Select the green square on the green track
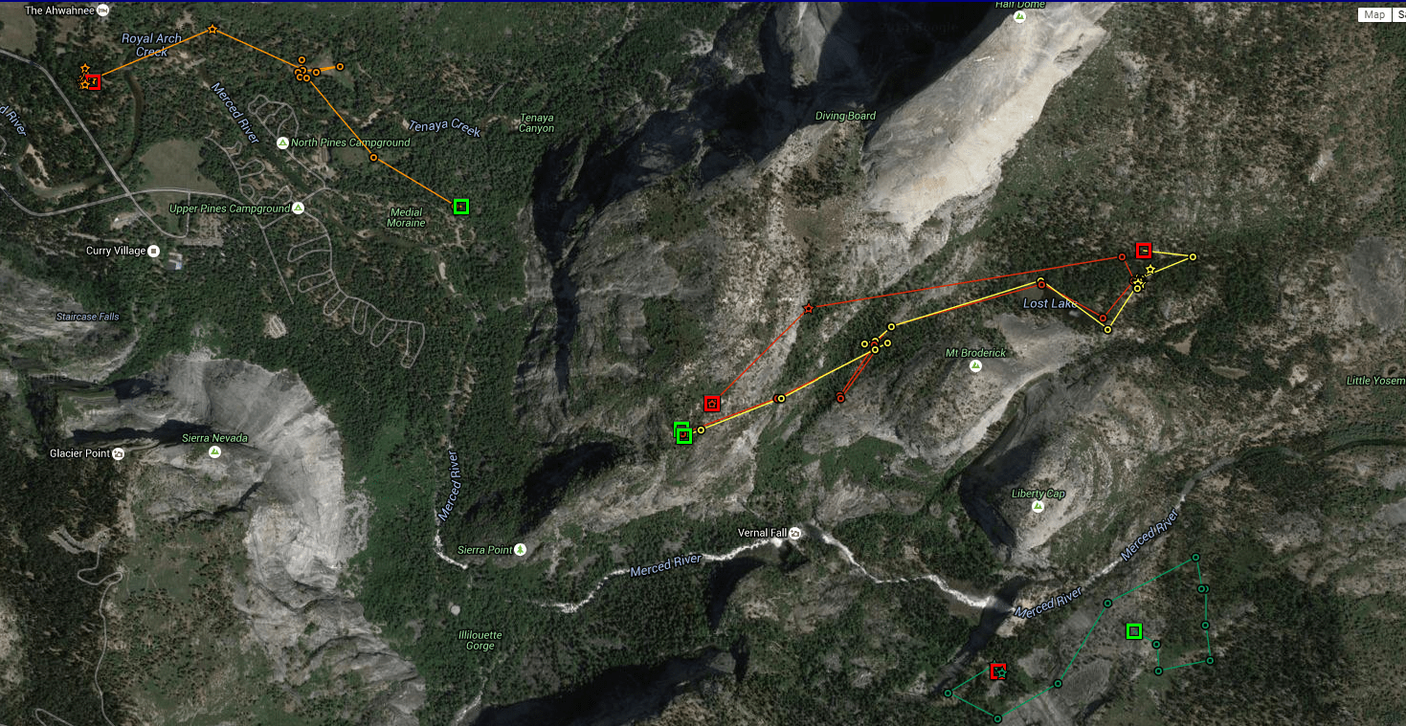The height and width of the screenshot is (726, 1406). (1134, 630)
